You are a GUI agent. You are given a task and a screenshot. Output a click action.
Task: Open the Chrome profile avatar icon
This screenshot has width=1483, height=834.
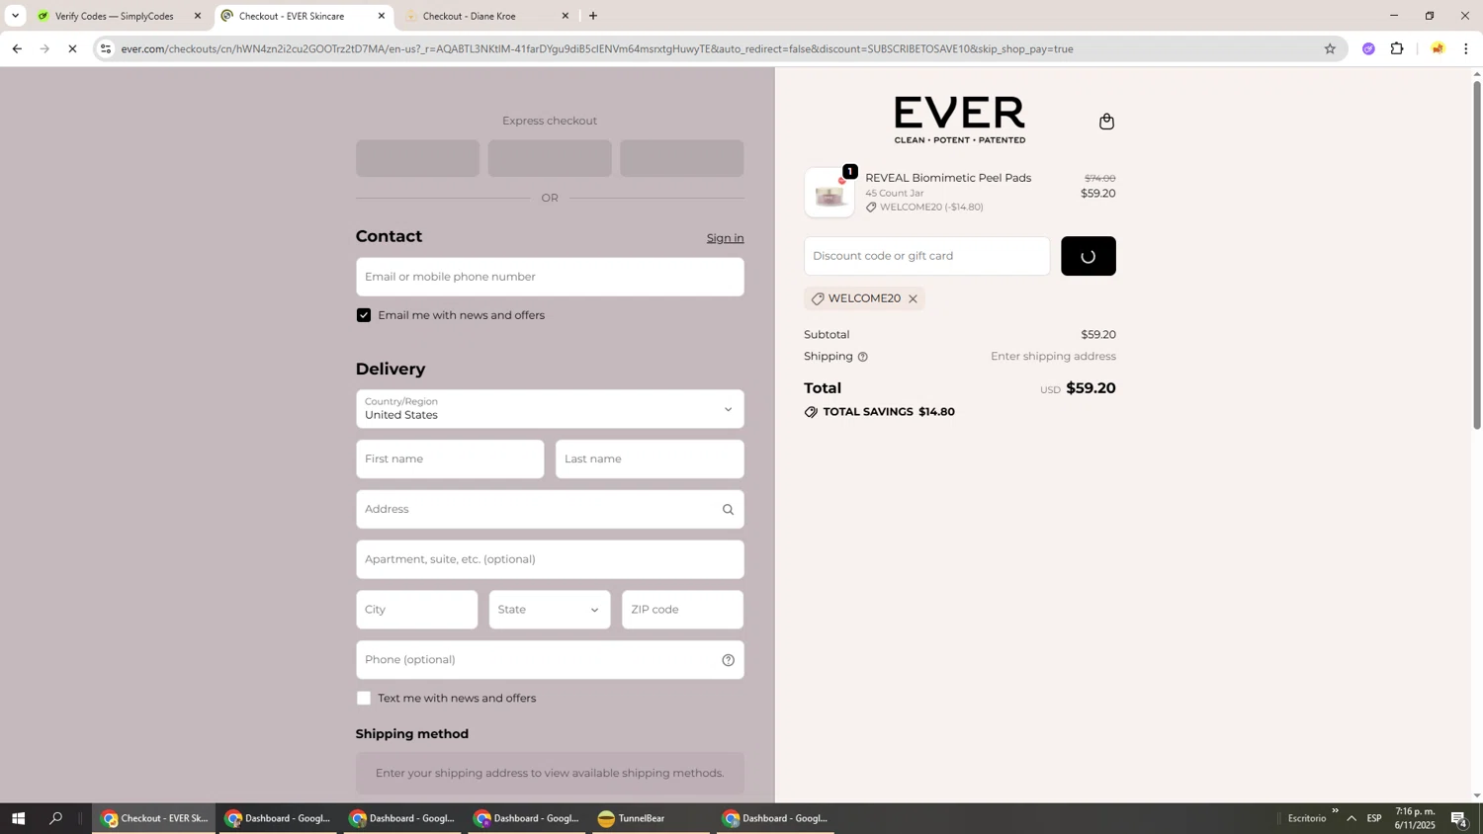point(1438,48)
